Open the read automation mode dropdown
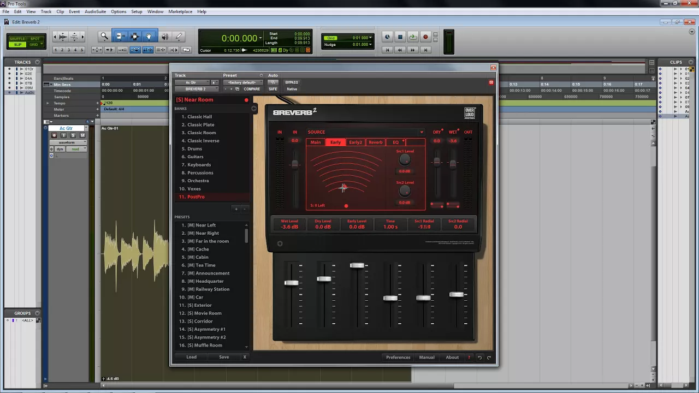The image size is (699, 393). click(76, 149)
